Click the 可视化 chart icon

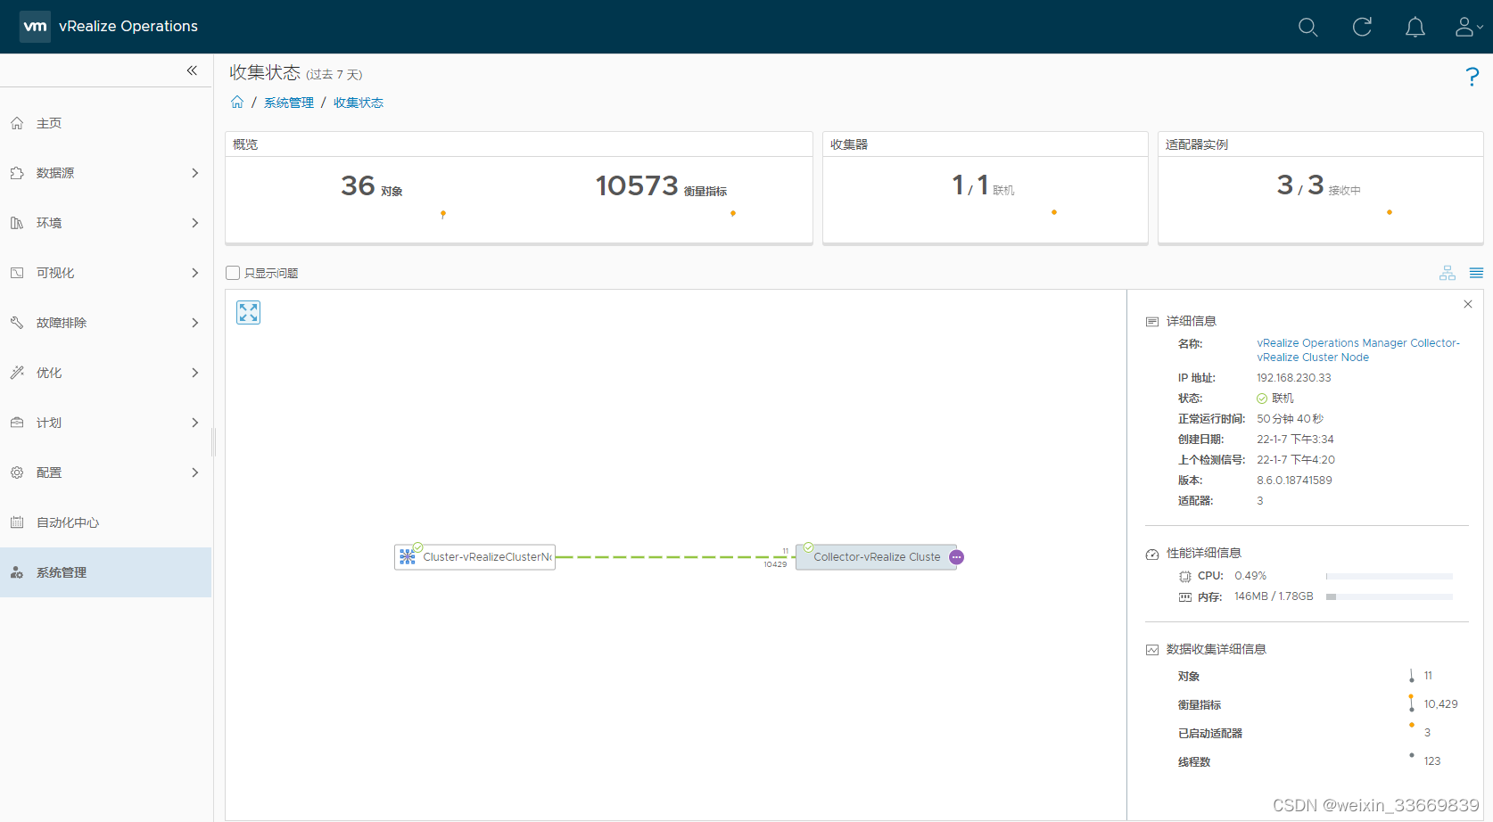point(17,273)
